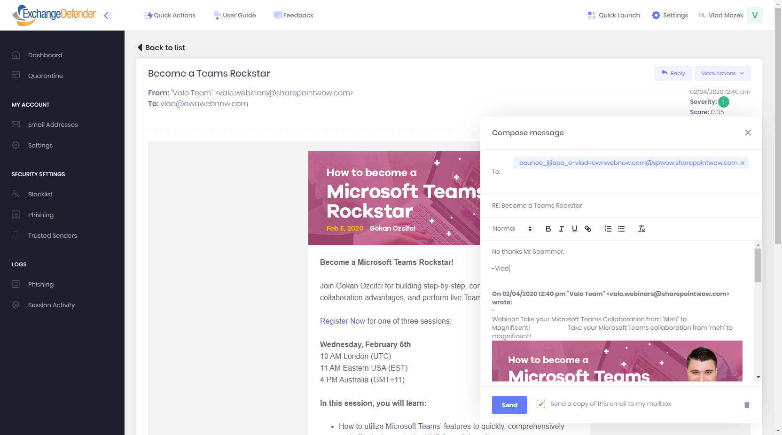Open the Quick Actions menu
The image size is (782, 435).
pyautogui.click(x=170, y=15)
